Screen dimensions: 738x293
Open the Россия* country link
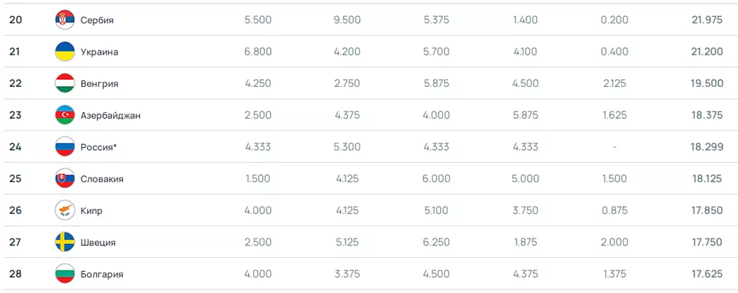(98, 147)
